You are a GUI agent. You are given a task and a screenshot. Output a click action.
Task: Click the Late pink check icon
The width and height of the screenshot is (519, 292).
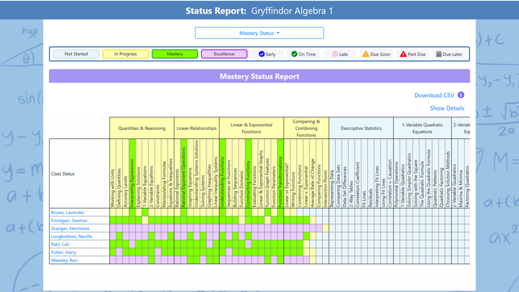(x=335, y=54)
